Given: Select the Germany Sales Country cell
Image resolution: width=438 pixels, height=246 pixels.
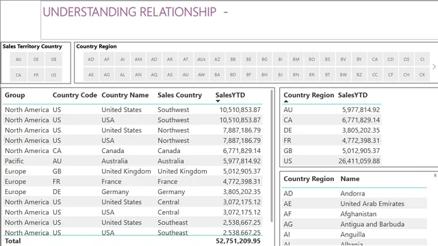Looking at the screenshot, I should 171,191.
